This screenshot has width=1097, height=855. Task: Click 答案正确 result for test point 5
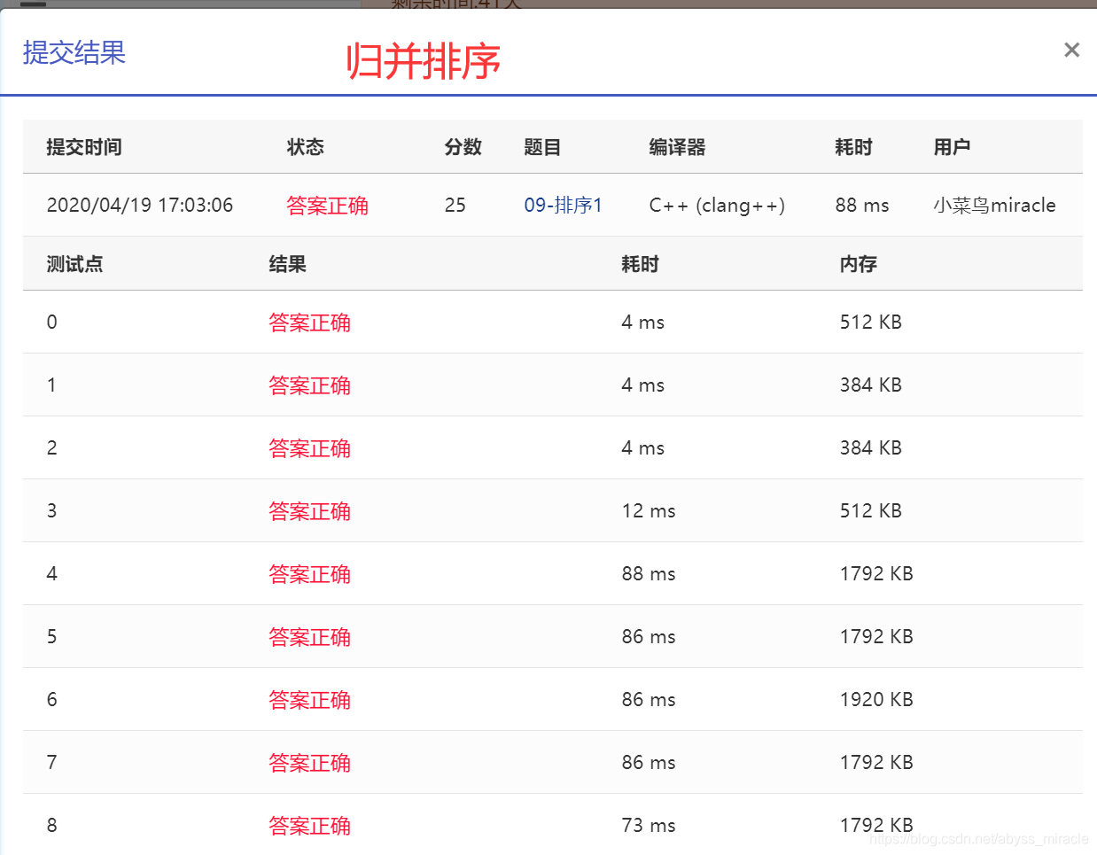pos(309,637)
